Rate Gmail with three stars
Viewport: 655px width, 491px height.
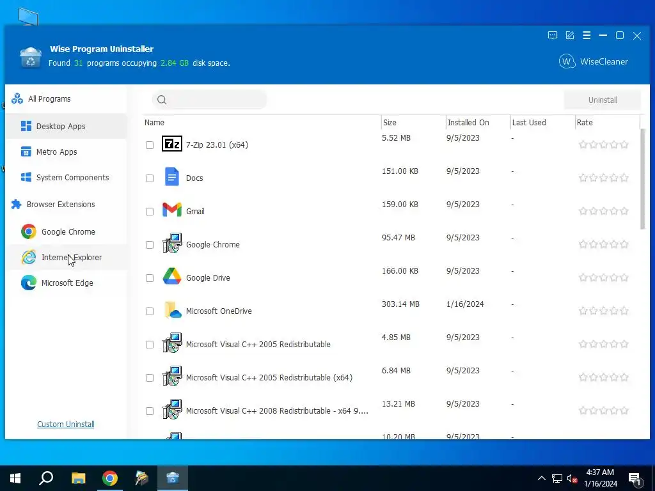(604, 211)
